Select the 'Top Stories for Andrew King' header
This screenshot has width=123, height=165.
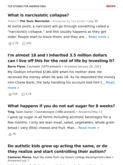[x=27, y=6]
